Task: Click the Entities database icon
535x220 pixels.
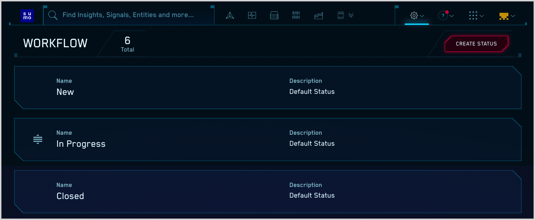Action: 274,15
